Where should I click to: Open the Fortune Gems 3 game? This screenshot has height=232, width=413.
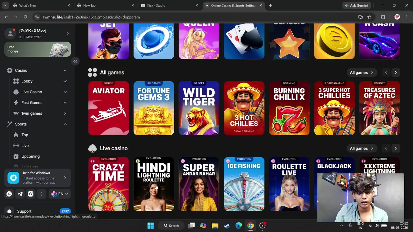pos(154,108)
